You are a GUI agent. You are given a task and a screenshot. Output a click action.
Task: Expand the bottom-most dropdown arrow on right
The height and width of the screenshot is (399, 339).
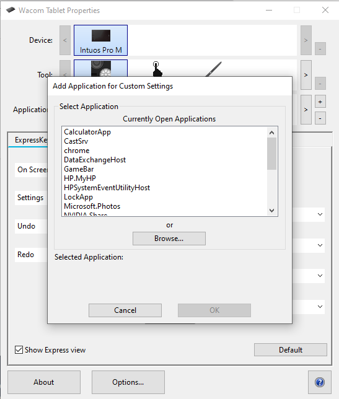click(320, 307)
